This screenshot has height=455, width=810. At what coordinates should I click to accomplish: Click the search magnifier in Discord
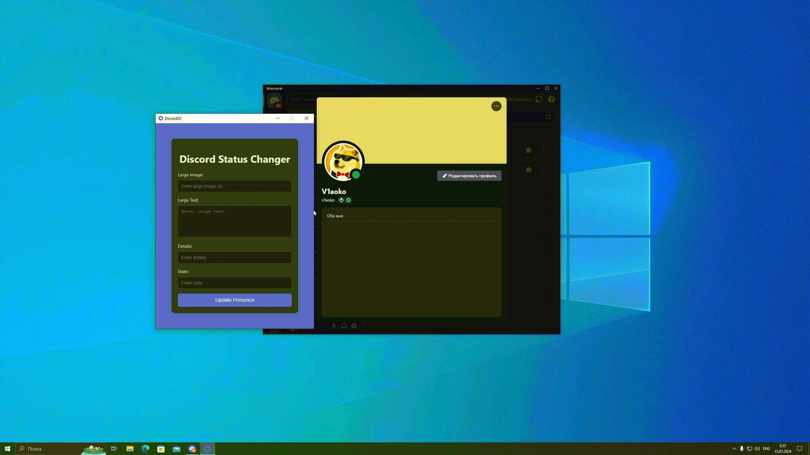(x=548, y=117)
